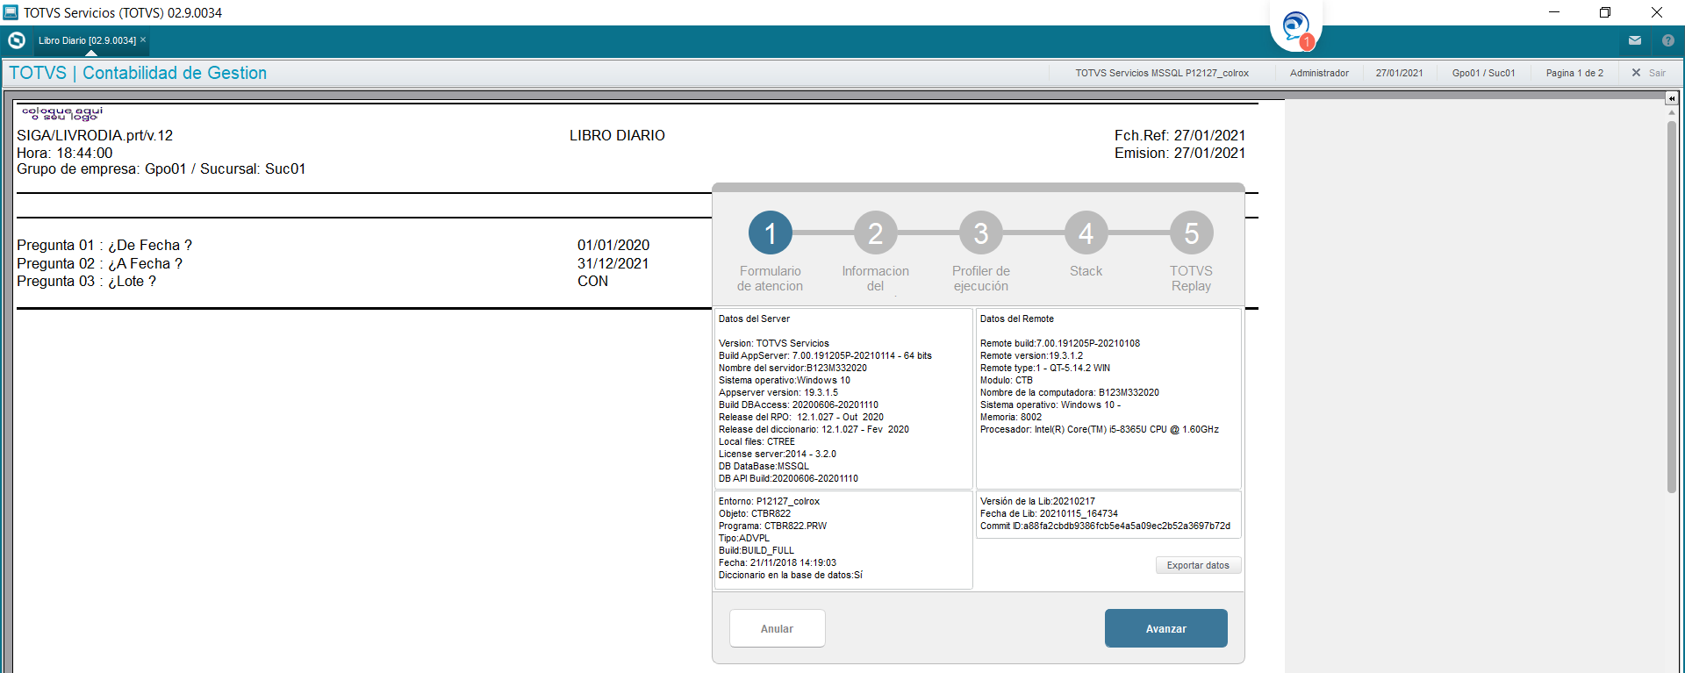Click the Programa: CTBR822.PRW line

772,526
